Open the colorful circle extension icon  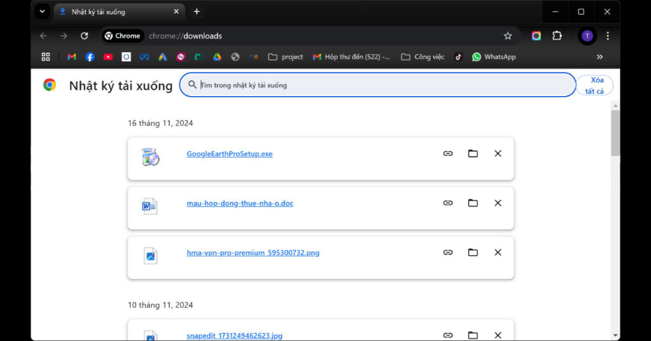536,36
